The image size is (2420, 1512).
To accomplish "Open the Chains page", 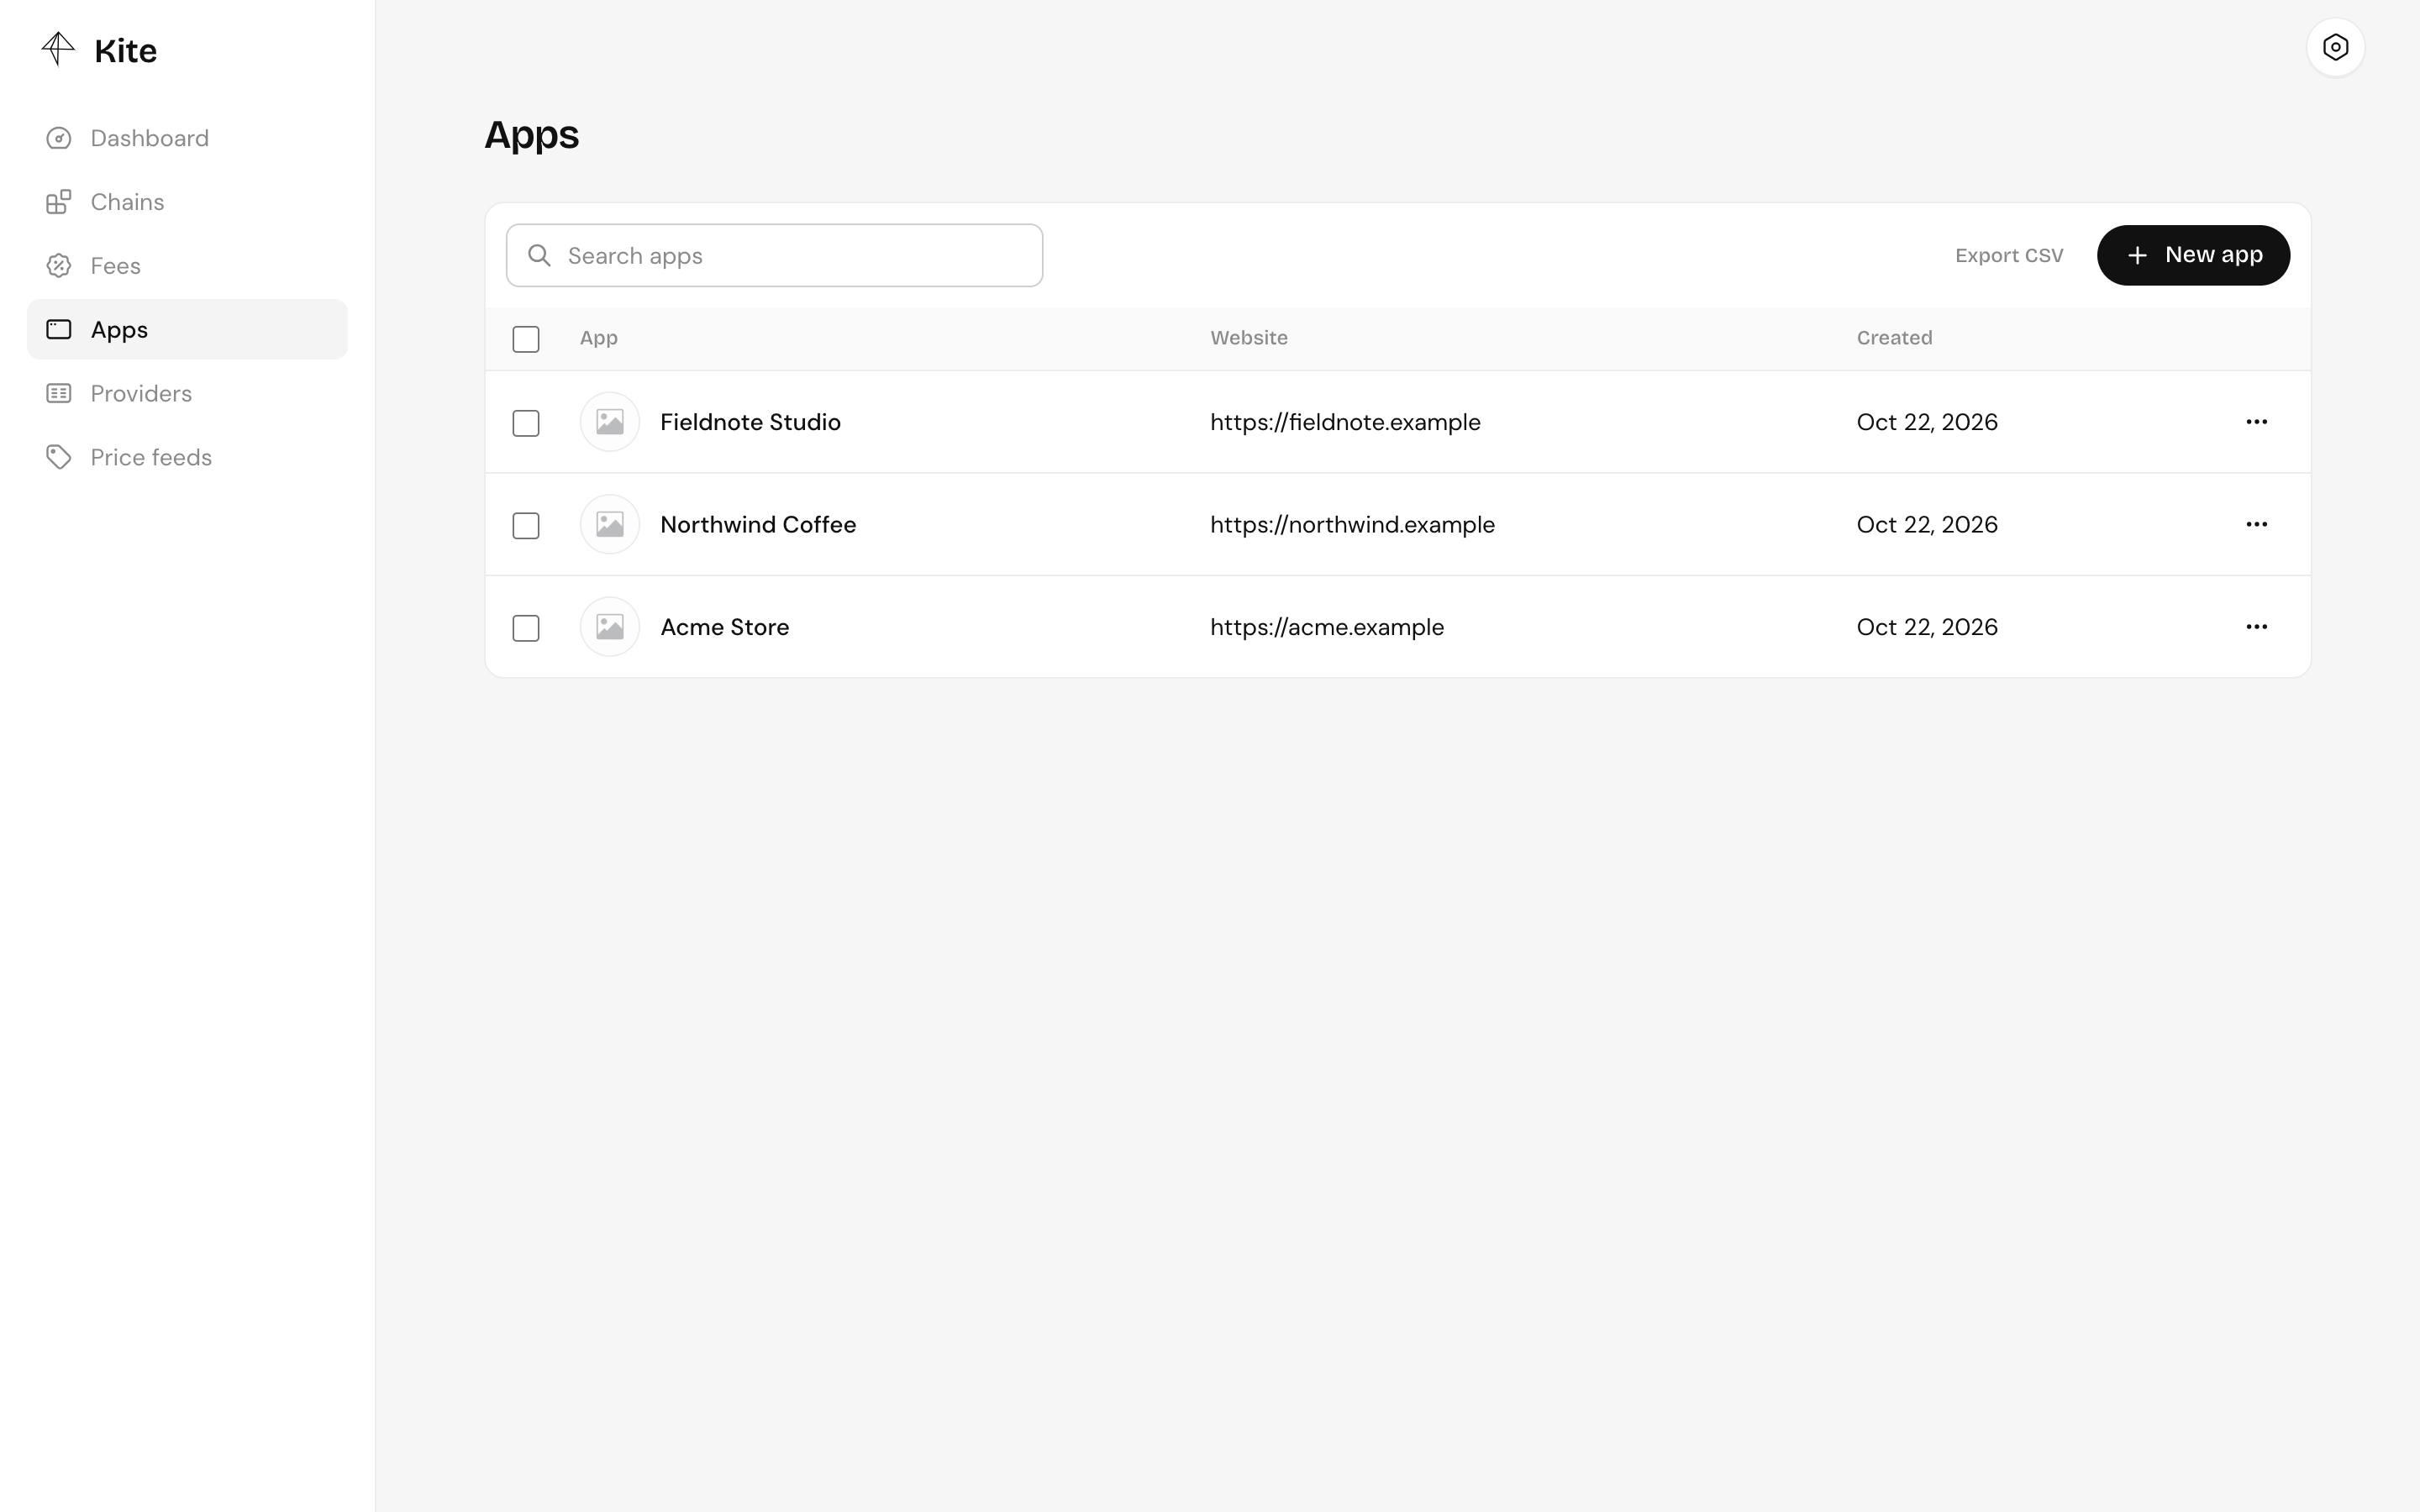I will click(x=187, y=202).
